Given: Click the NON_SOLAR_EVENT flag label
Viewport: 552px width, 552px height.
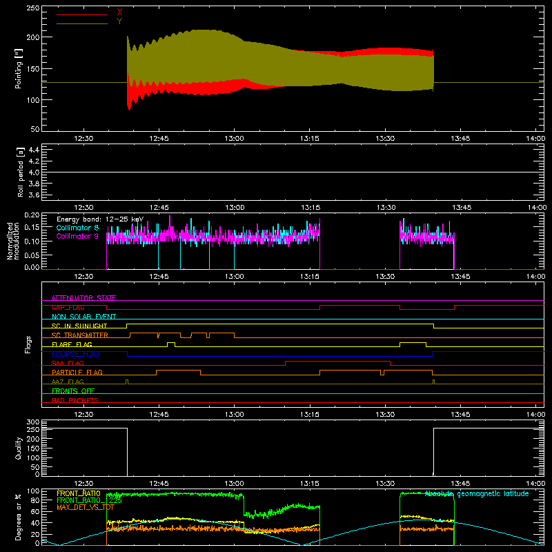Looking at the screenshot, I should [83, 317].
